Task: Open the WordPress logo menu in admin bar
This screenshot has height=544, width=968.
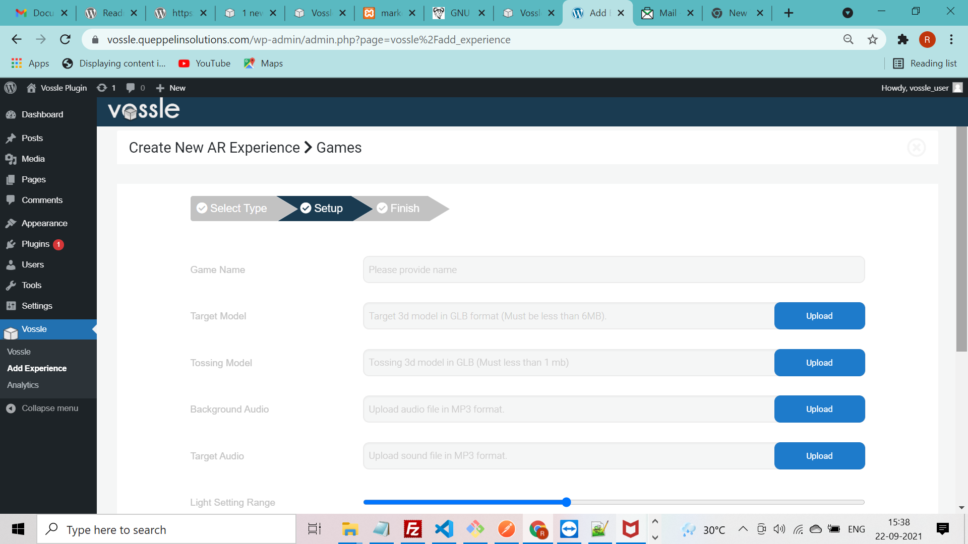Action: click(10, 88)
